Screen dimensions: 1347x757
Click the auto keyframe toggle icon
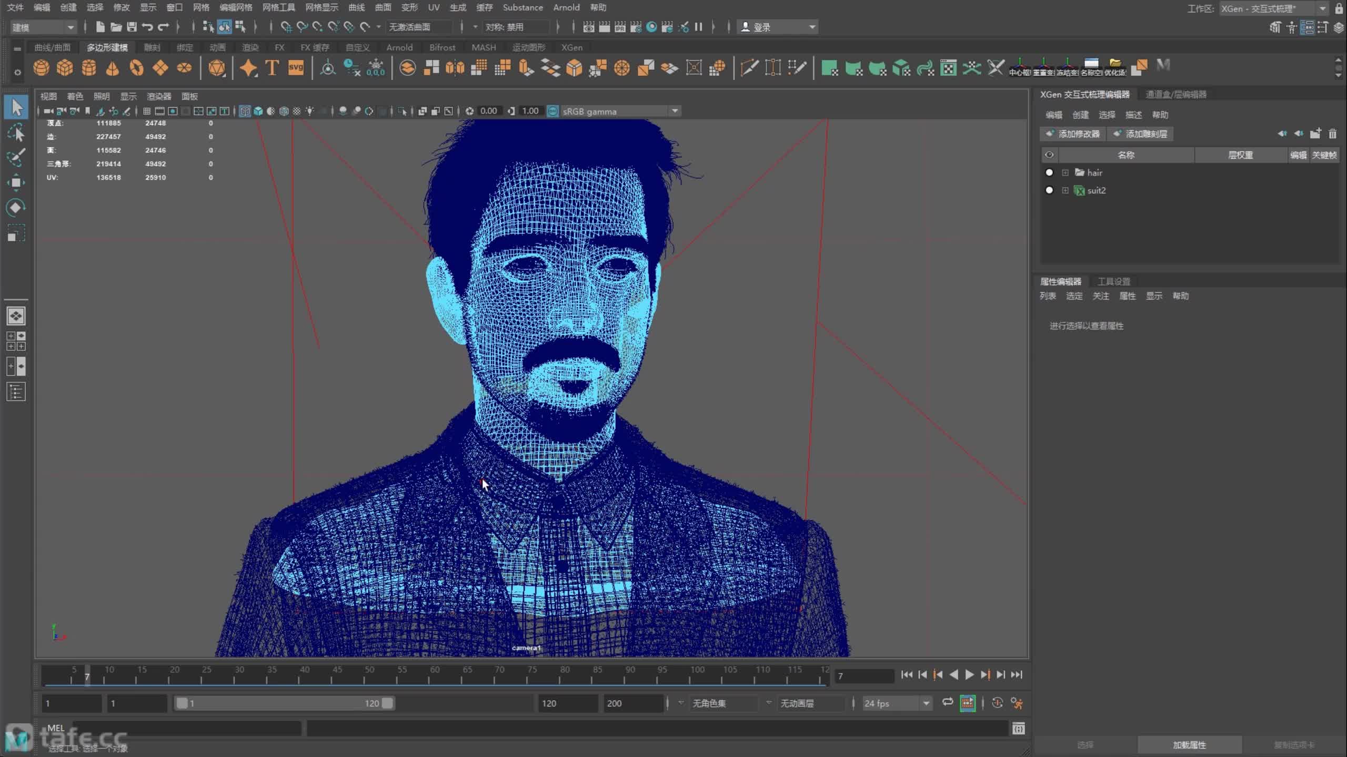click(997, 703)
